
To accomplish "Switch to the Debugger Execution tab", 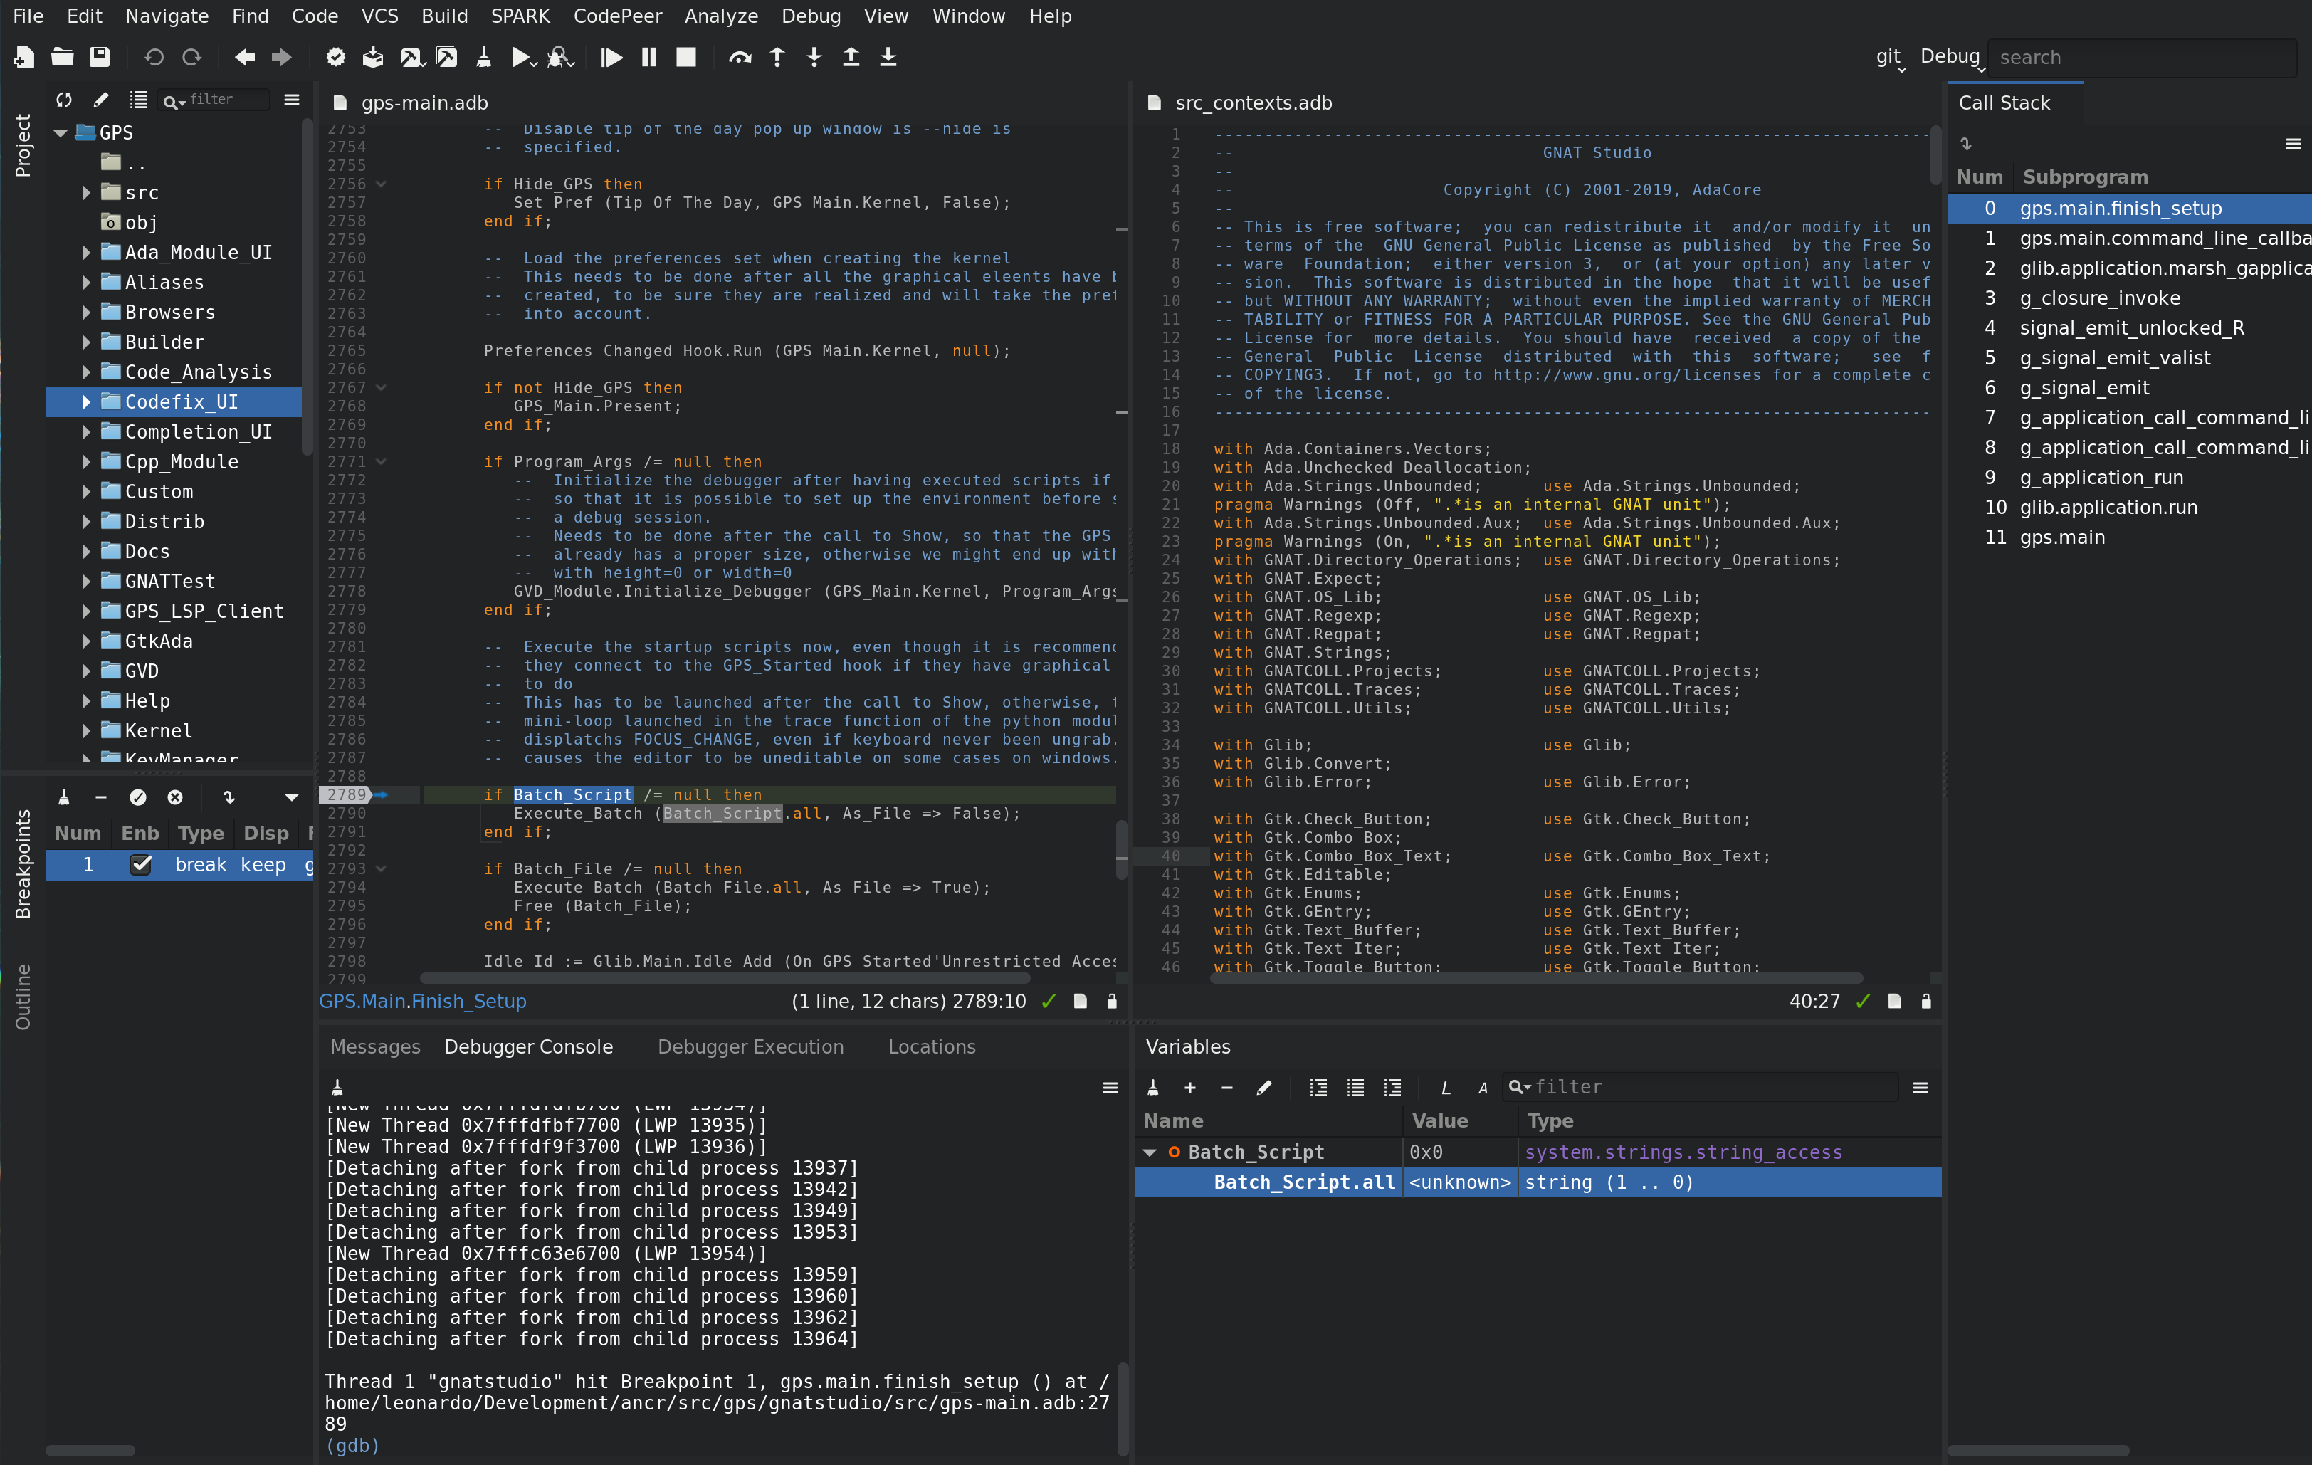I will tap(748, 1045).
